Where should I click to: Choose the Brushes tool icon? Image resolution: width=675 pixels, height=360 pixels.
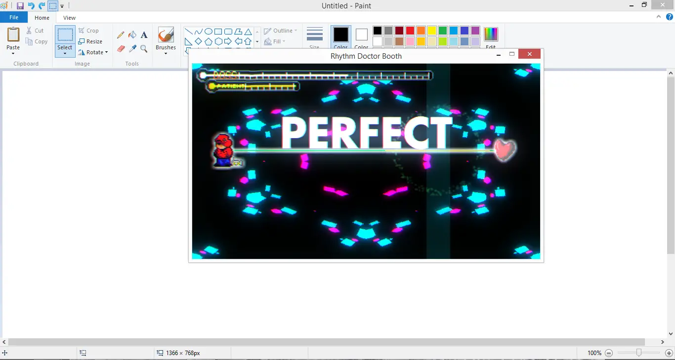tap(166, 35)
